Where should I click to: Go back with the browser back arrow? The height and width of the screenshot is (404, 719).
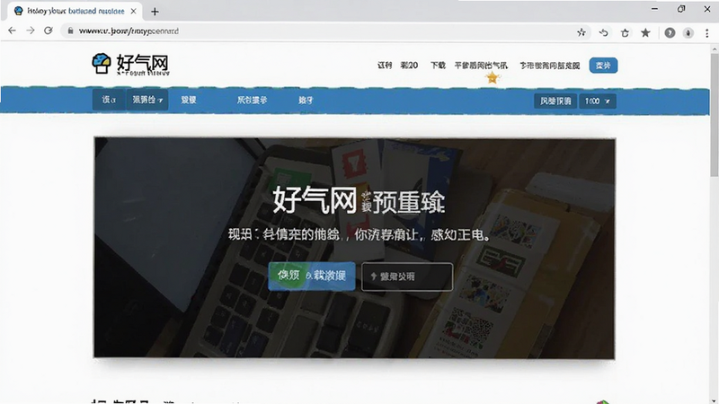pyautogui.click(x=12, y=31)
